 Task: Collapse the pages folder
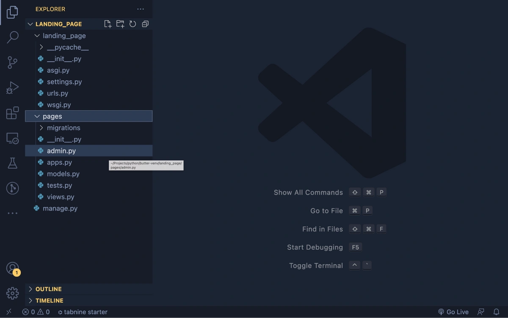coord(89,116)
